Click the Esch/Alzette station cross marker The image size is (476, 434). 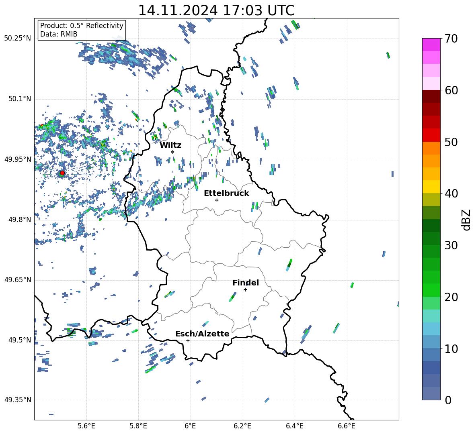188,340
